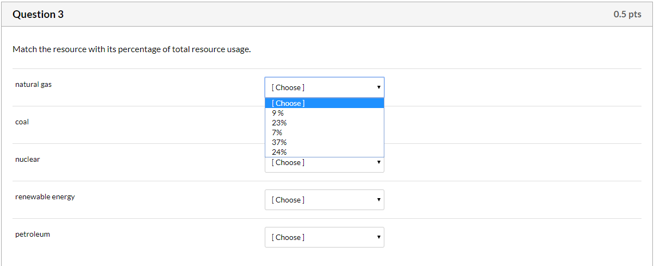
Task: Choose 9 % from the open list
Action: (325, 113)
